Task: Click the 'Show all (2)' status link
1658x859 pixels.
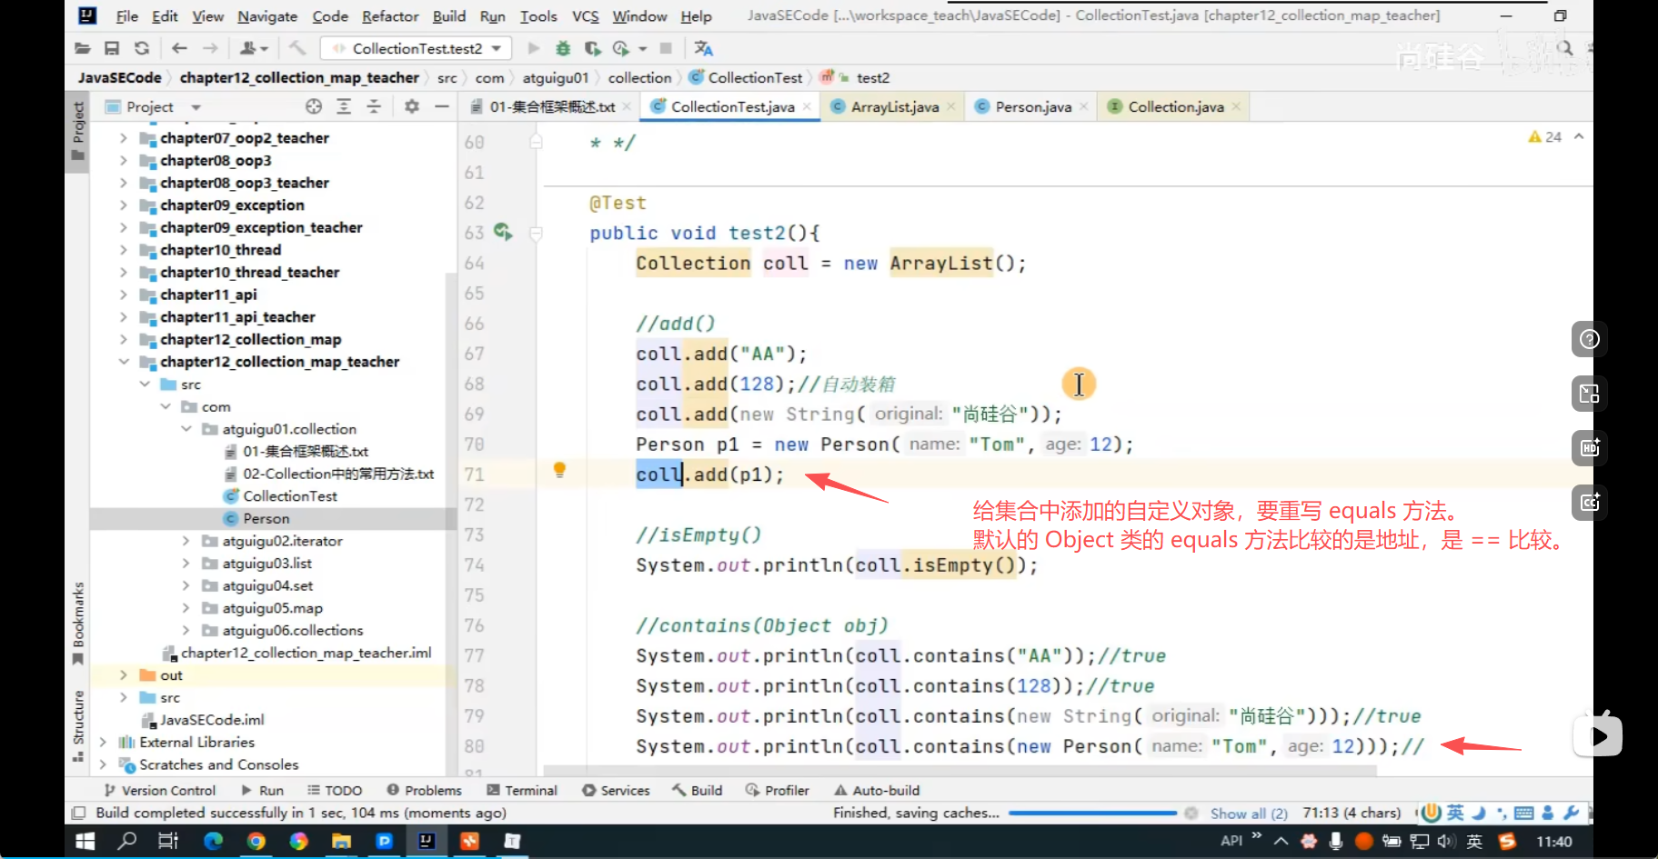Action: coord(1249,814)
